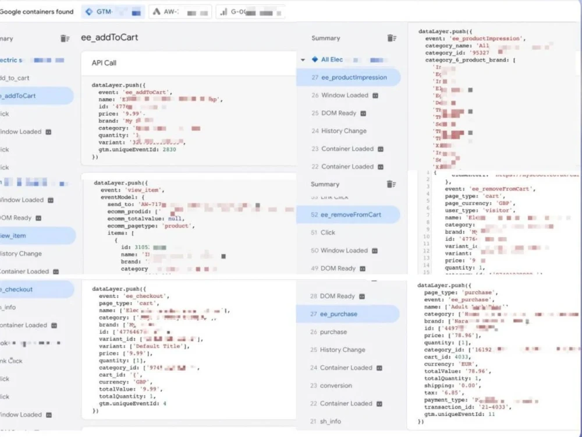Viewport: 582px width, 437px height.
Task: Click code line event: 'ee_removeFromCart'
Action: click(x=490, y=189)
